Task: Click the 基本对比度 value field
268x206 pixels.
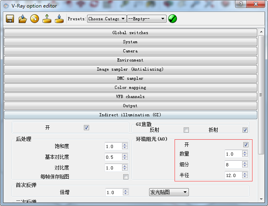Action: [x=113, y=157]
